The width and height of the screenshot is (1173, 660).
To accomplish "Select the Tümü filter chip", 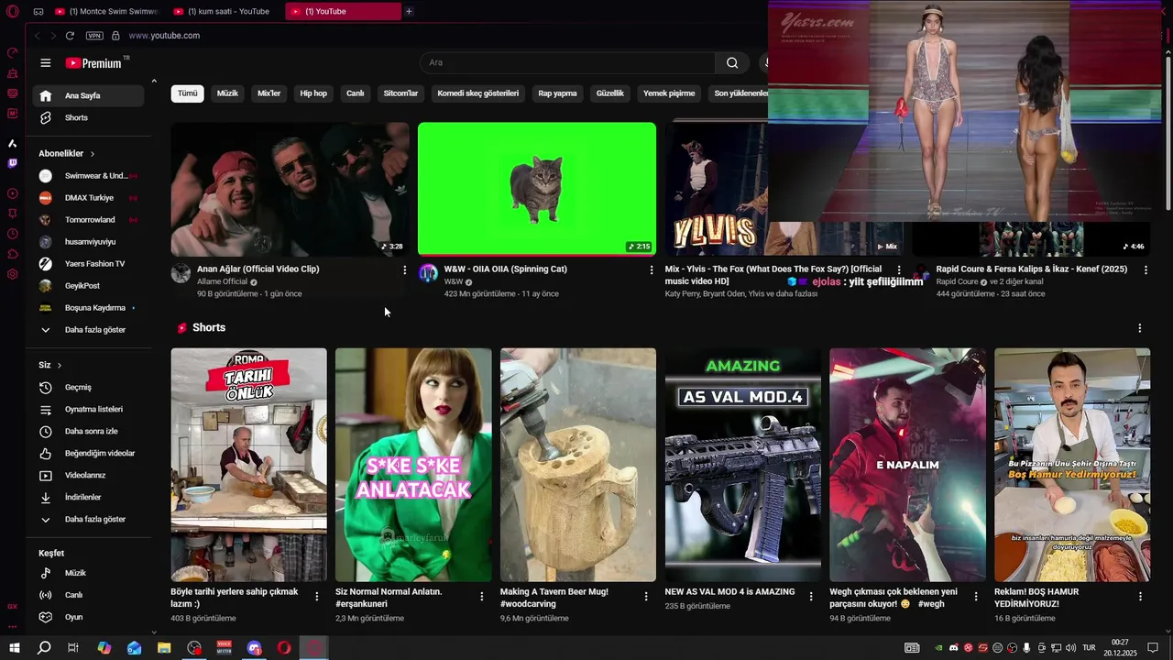I will [x=187, y=93].
